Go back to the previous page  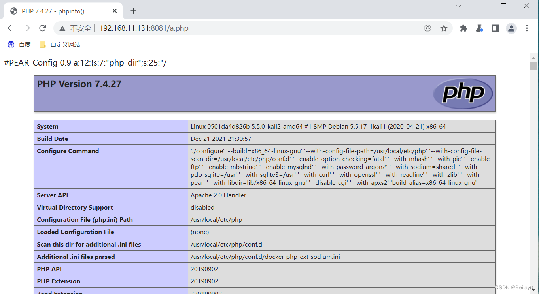(x=11, y=28)
